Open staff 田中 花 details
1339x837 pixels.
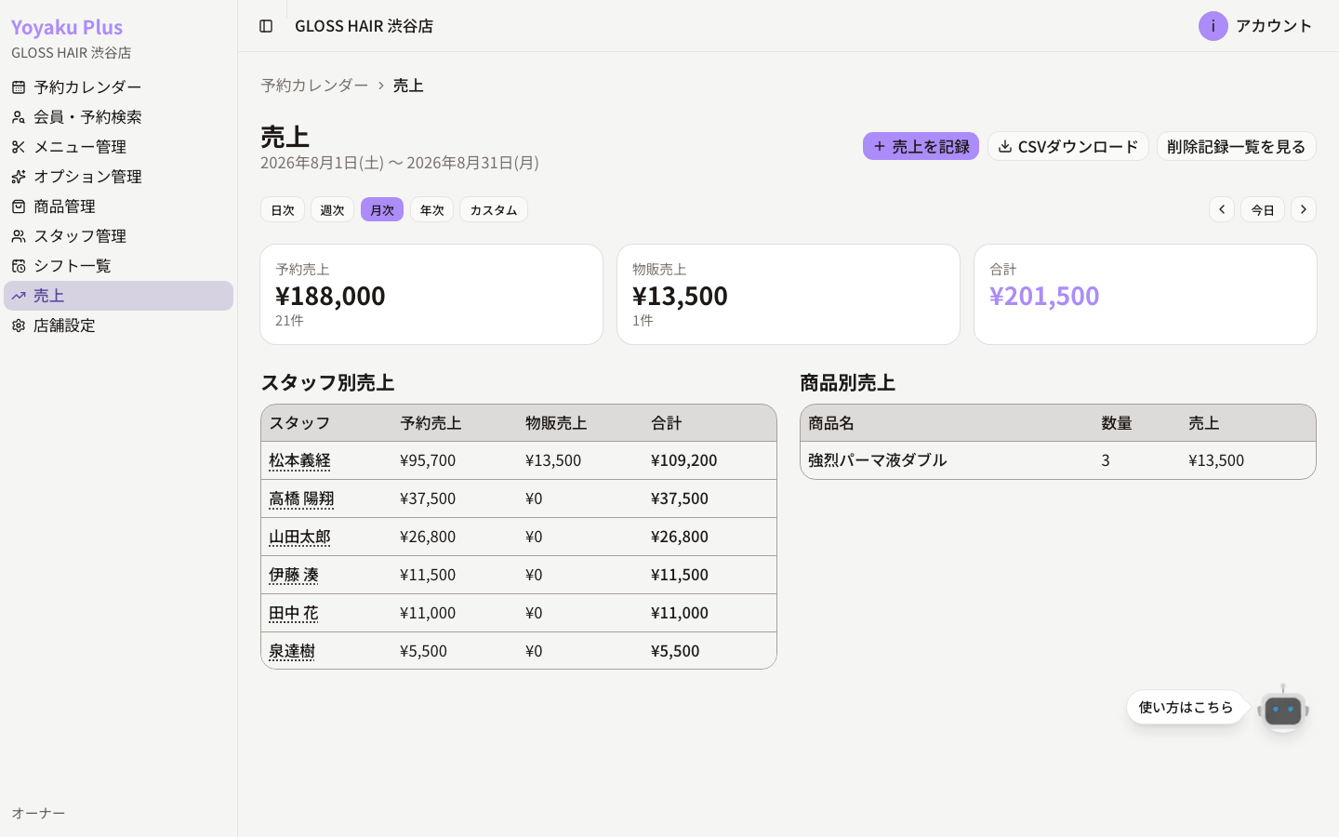(294, 613)
